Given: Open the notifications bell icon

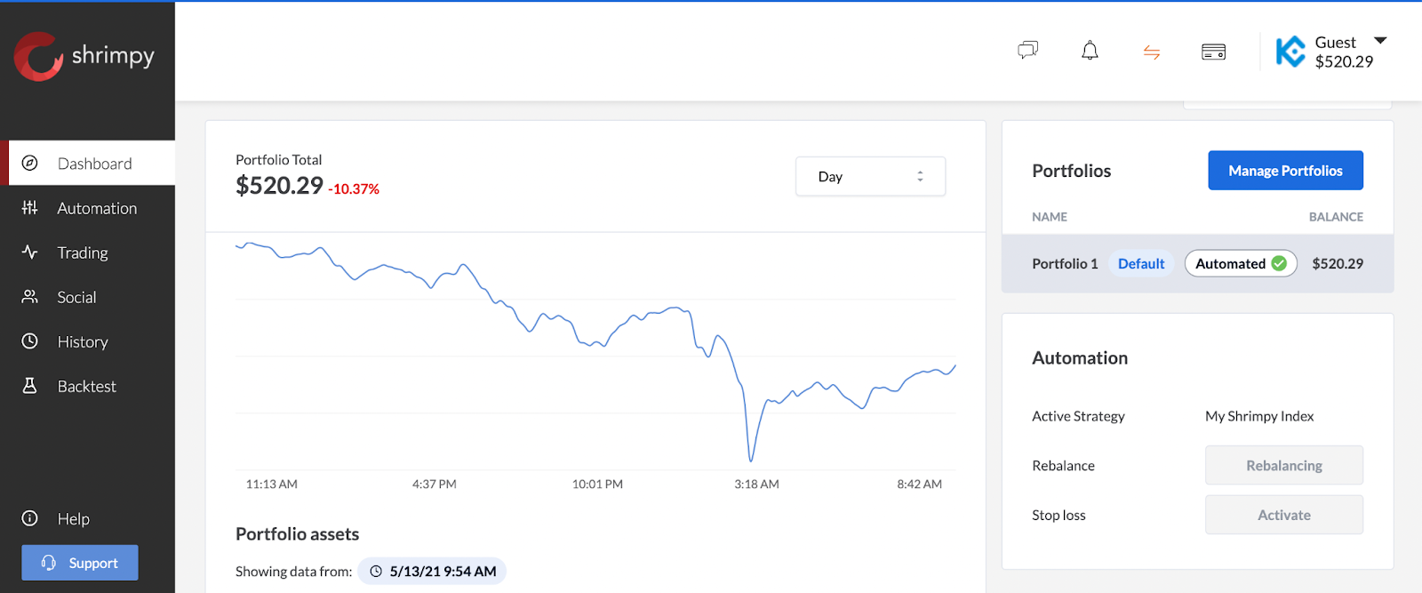Looking at the screenshot, I should point(1090,51).
